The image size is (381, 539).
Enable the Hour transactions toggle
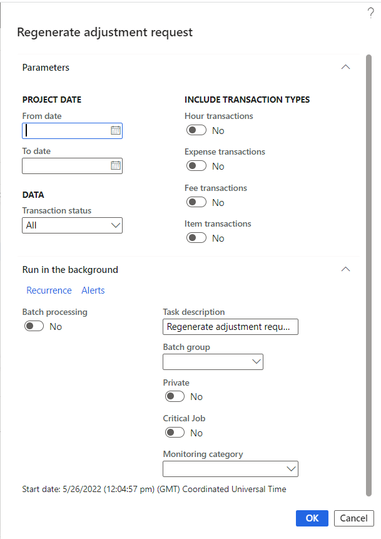click(196, 130)
